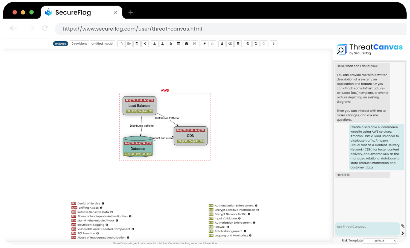Open help with the question mark icon
The width and height of the screenshot is (410, 248).
tap(273, 44)
